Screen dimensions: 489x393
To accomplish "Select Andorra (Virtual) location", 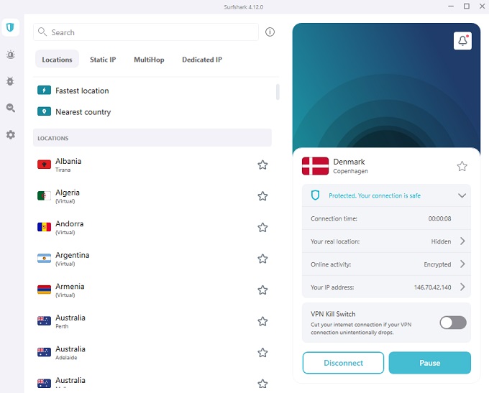I will (x=152, y=228).
